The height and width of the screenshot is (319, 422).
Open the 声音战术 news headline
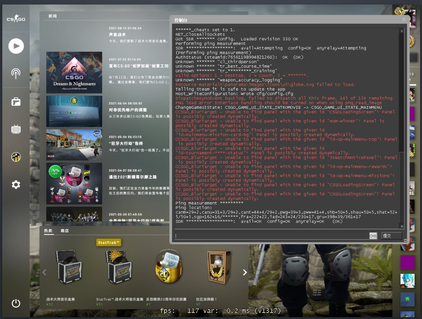click(x=117, y=35)
